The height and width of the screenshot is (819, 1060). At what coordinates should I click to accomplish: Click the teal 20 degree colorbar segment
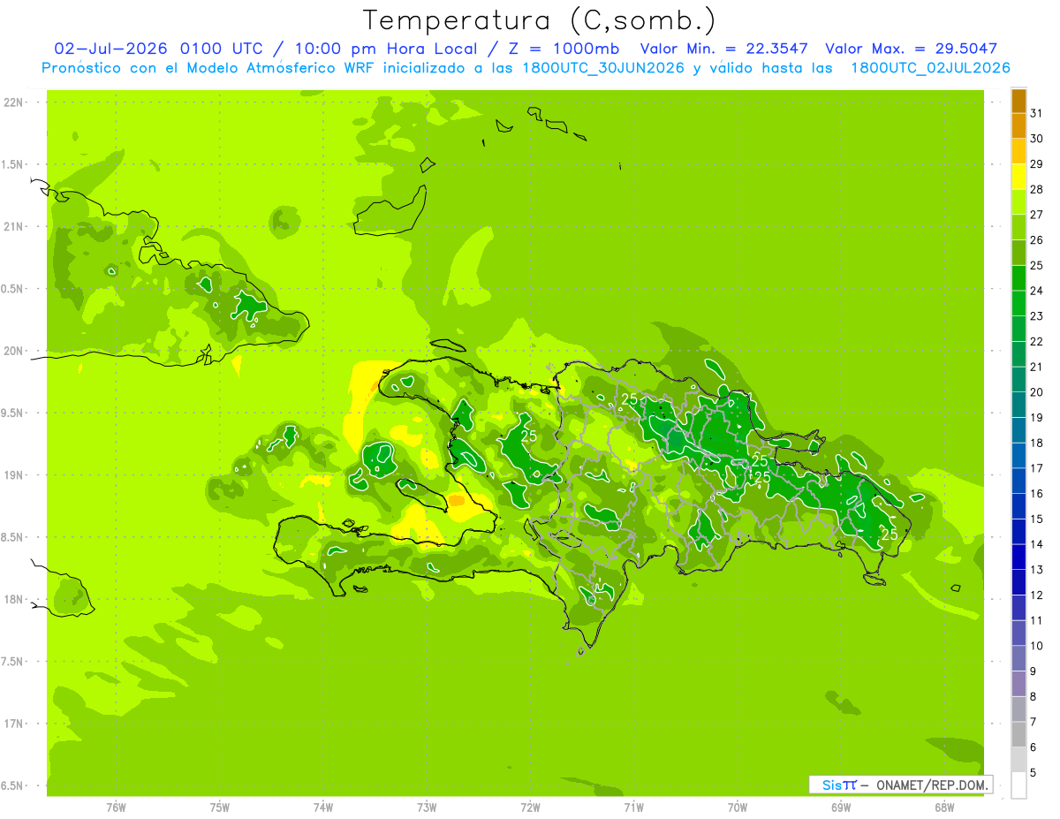click(x=1018, y=380)
